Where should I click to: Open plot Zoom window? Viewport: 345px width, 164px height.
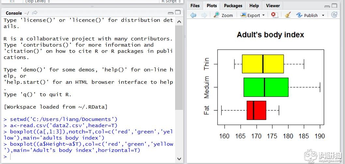click(223, 15)
